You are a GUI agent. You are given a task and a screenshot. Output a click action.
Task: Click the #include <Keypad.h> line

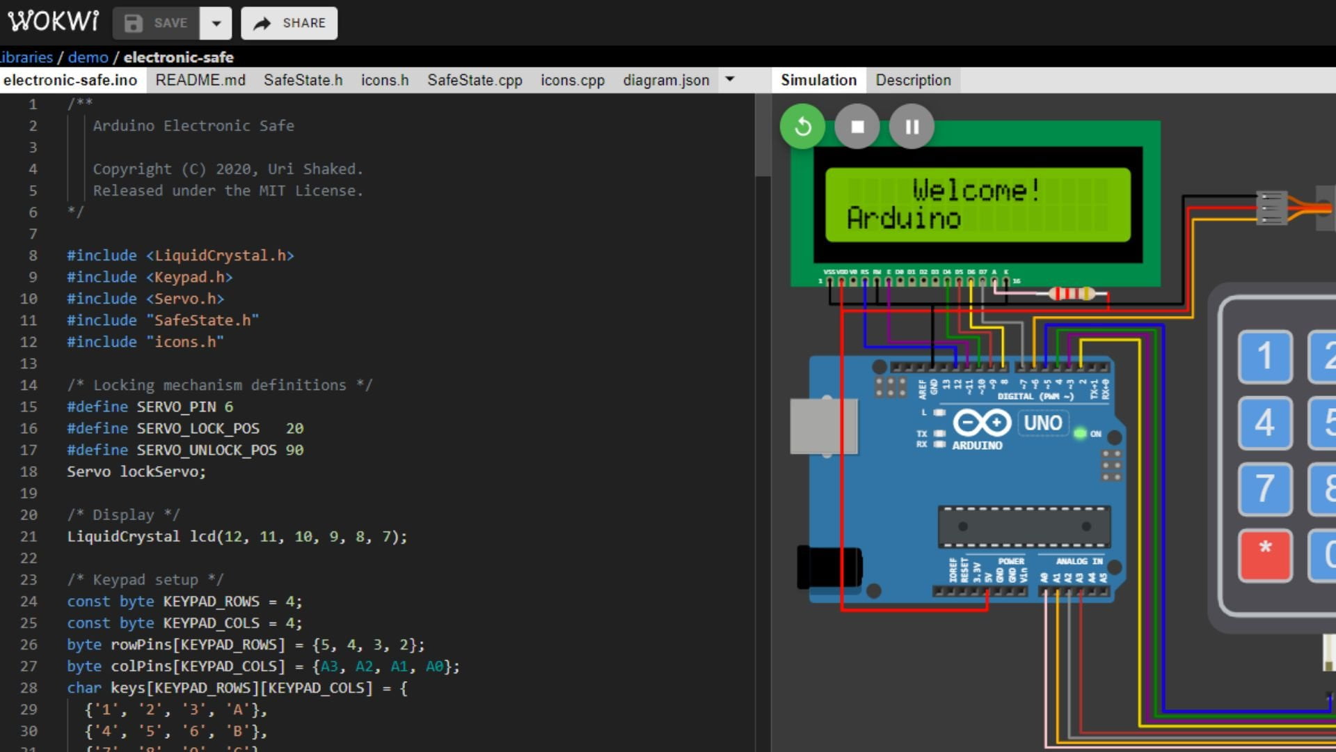150,277
